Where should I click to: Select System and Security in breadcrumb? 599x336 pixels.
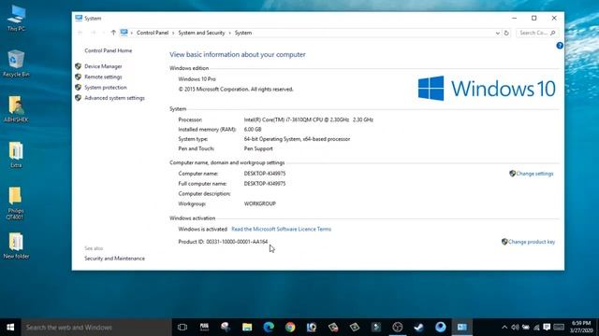point(201,33)
